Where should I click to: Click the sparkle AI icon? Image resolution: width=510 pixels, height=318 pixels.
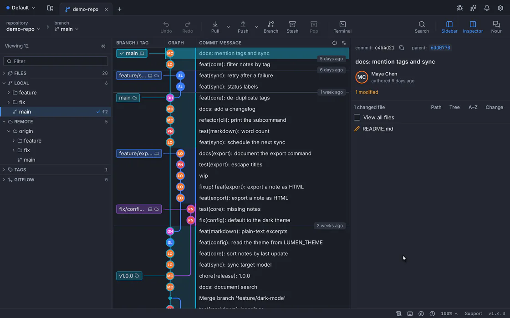point(473,8)
